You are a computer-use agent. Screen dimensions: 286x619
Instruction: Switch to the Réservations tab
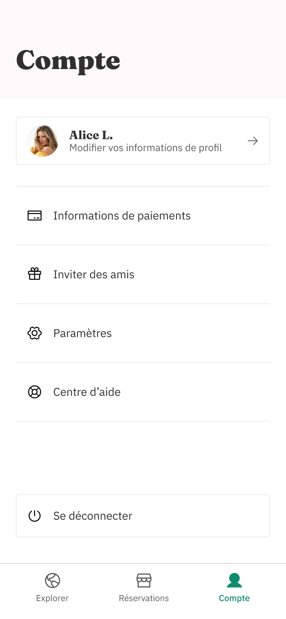tap(144, 598)
